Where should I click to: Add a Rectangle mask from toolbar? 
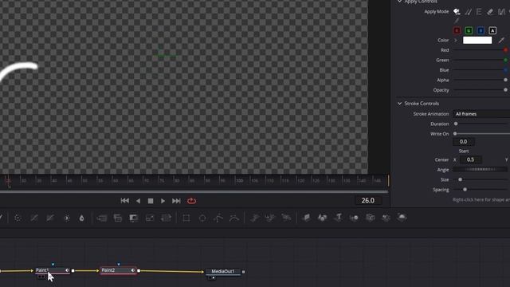coord(186,218)
